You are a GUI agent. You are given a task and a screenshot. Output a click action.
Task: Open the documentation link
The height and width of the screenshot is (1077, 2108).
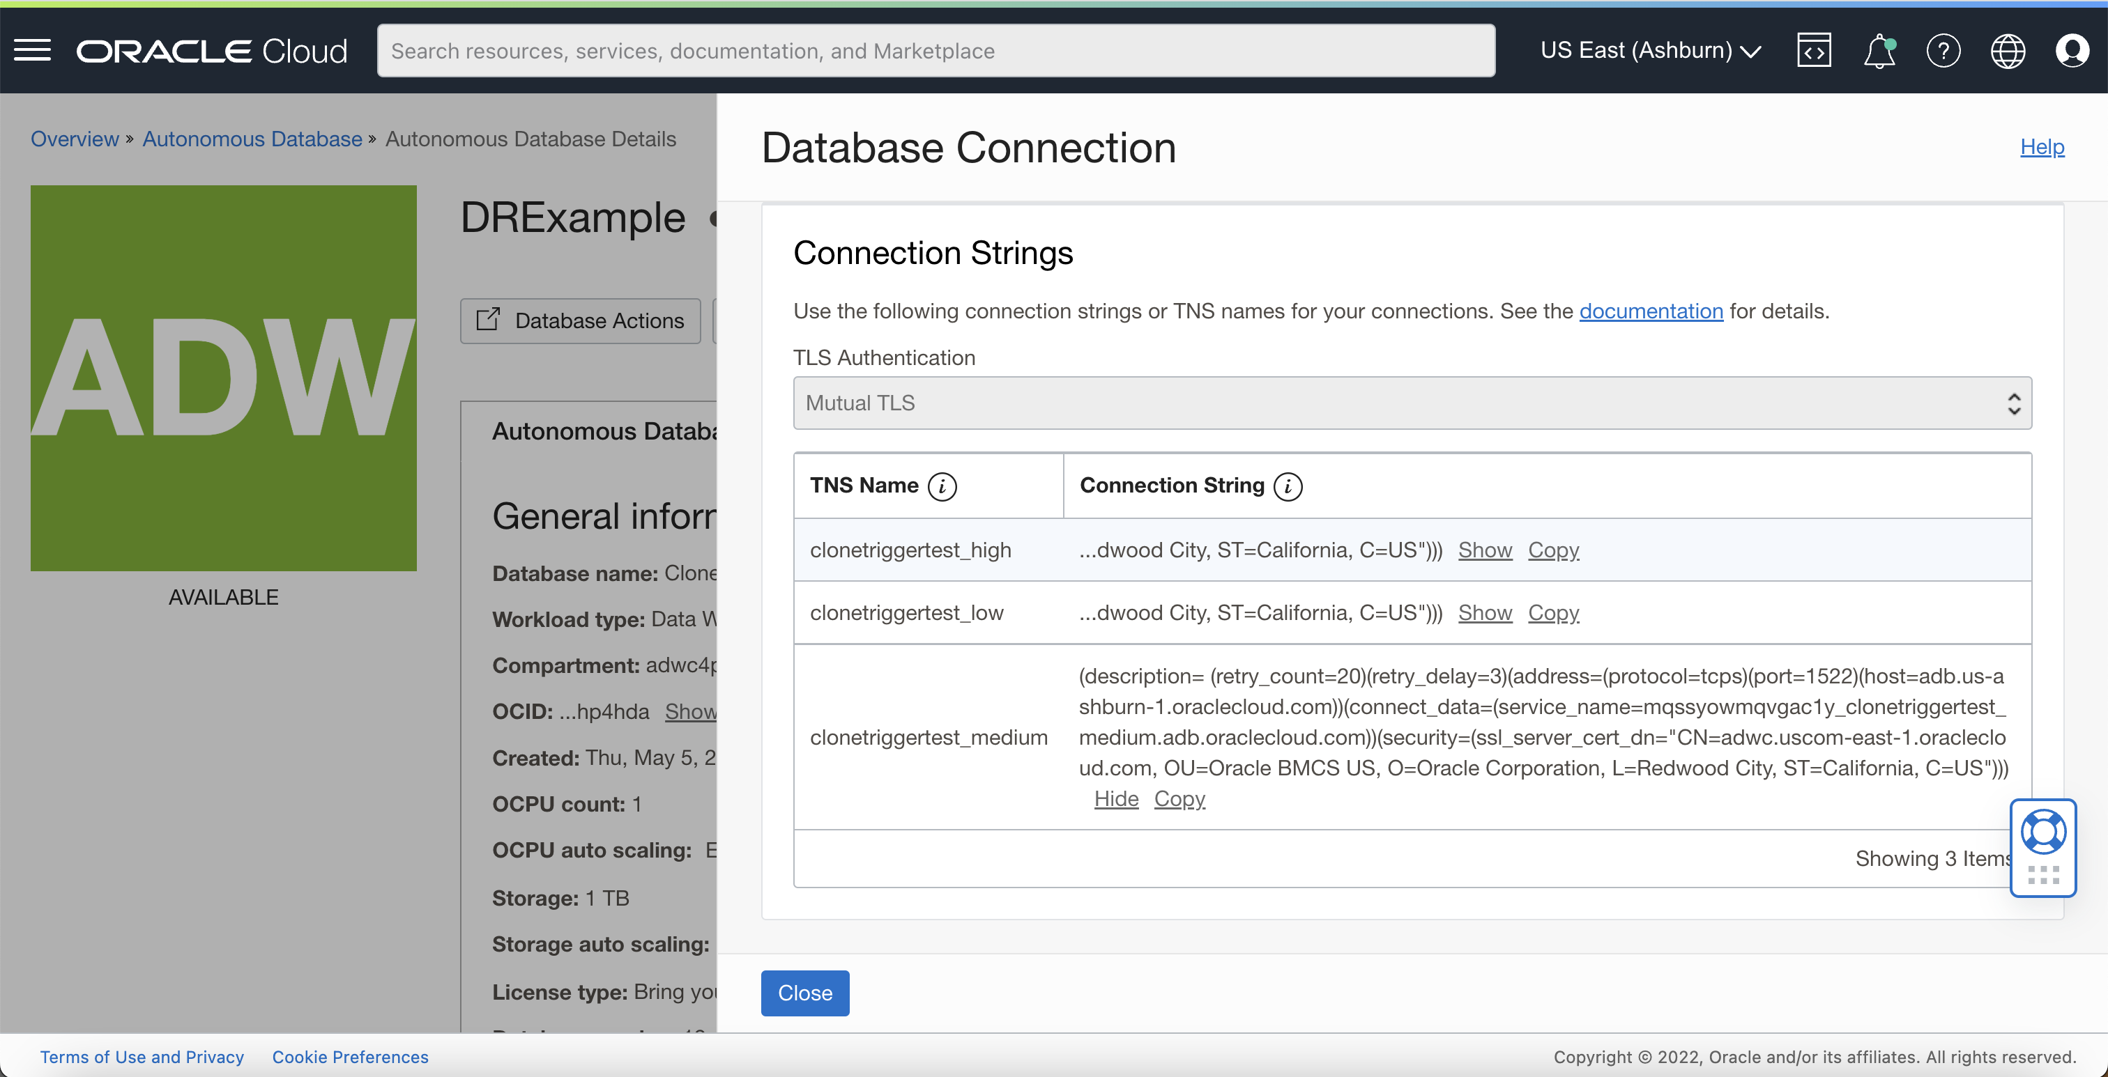pyautogui.click(x=1651, y=311)
